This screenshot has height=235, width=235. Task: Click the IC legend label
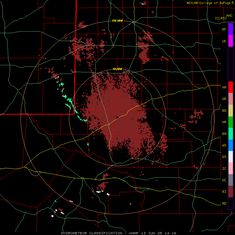(224, 169)
